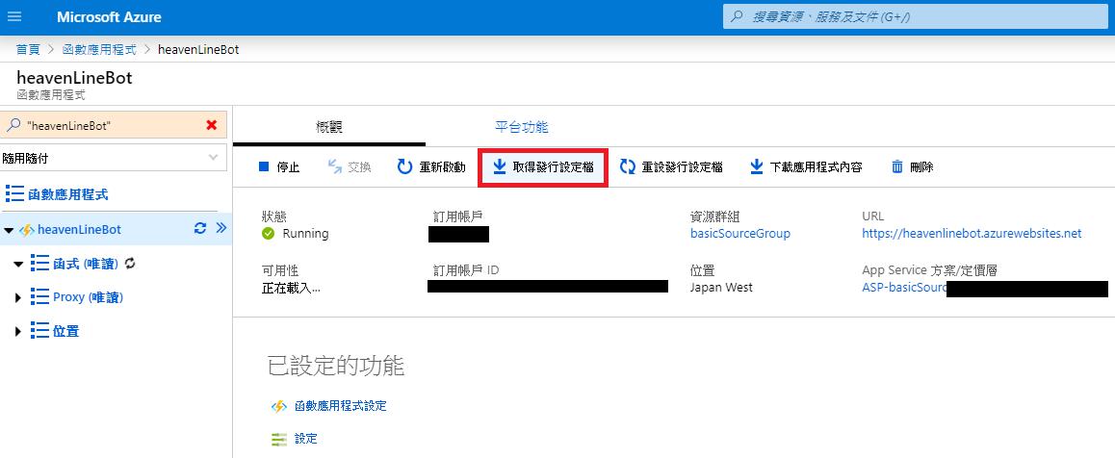The image size is (1115, 458).
Task: Refresh heavenLineBot using the blue refresh icon
Action: tap(200, 228)
